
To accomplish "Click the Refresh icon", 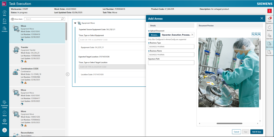I will [x=269, y=27].
